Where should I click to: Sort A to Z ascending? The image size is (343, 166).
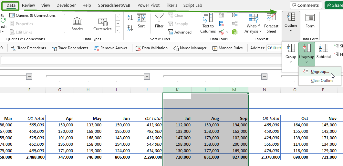pos(130,18)
